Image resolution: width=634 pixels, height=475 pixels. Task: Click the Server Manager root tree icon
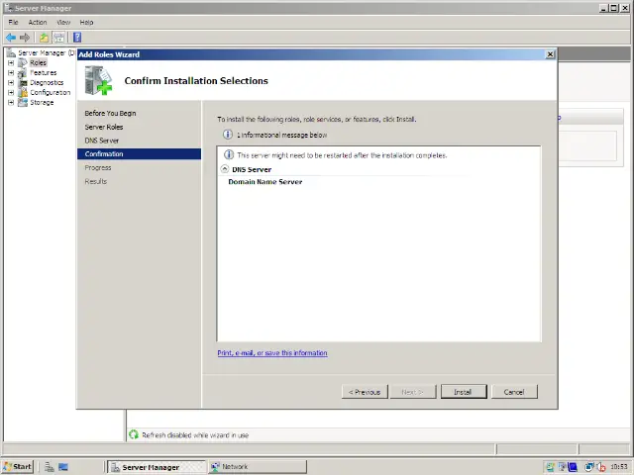[x=11, y=52]
